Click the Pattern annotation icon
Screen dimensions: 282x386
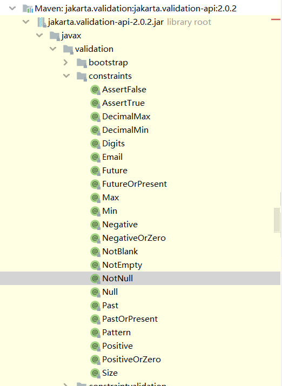click(95, 333)
